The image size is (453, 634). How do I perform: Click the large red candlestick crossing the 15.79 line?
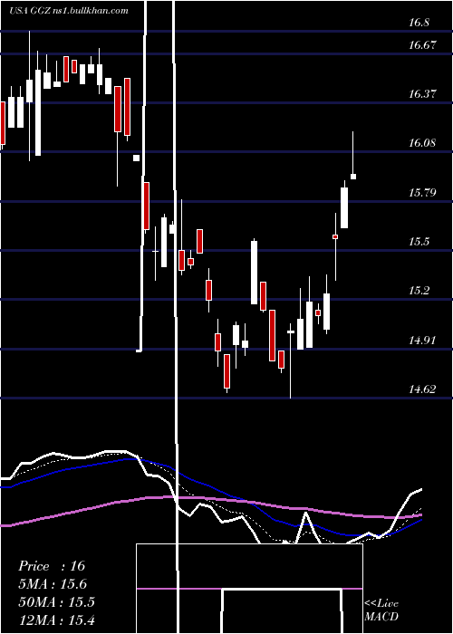click(146, 206)
